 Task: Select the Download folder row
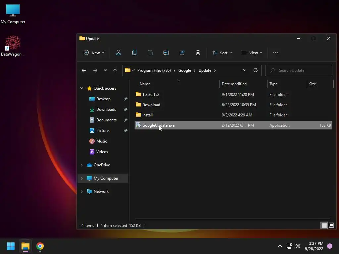[233, 105]
